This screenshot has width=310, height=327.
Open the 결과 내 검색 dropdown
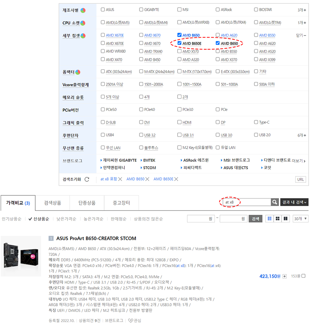point(294,202)
